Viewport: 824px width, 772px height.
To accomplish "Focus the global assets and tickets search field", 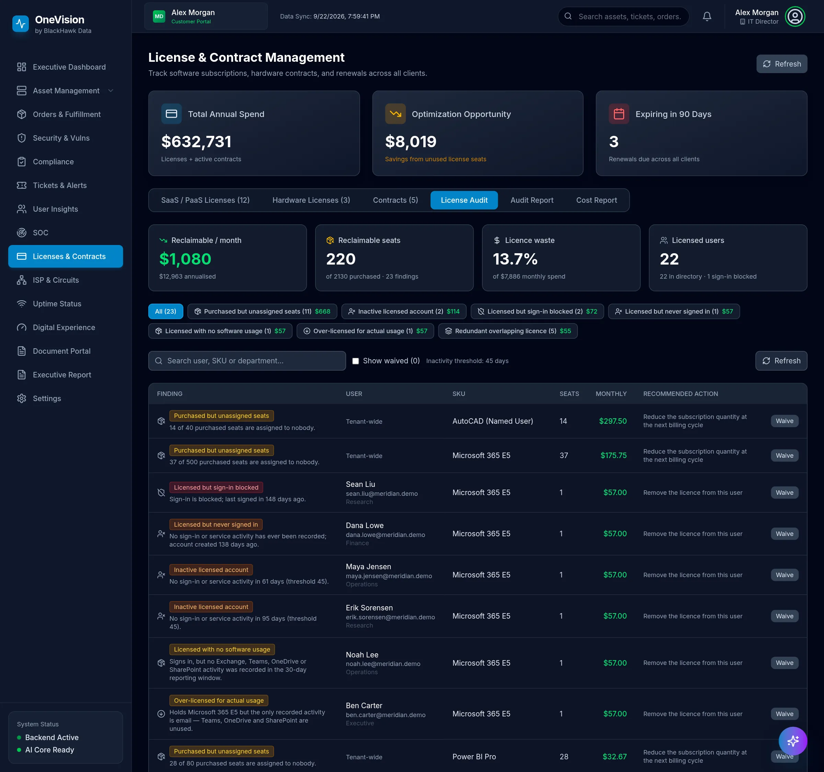I will point(623,16).
